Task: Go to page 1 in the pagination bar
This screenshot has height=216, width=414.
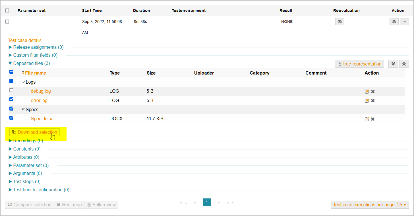Action: [207, 202]
